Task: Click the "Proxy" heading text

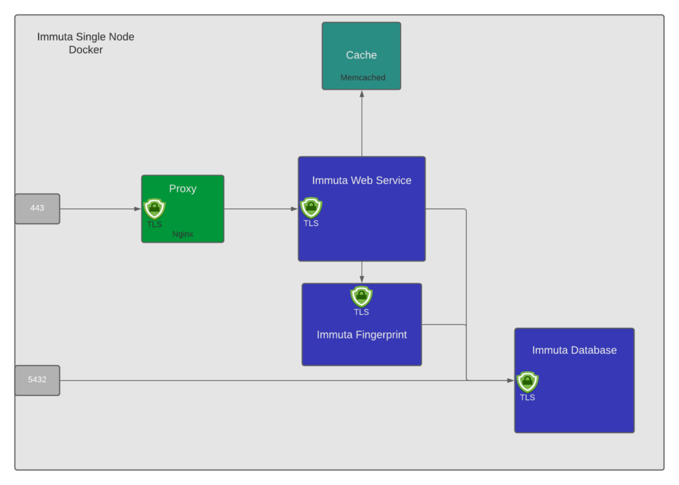Action: (183, 188)
